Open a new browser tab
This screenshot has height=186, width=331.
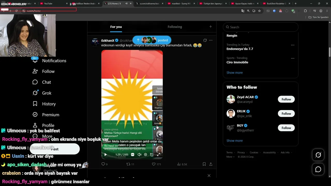point(296,3)
